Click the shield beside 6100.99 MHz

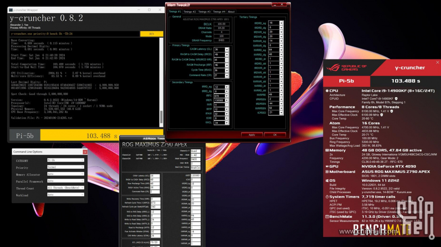[x=382, y=115]
